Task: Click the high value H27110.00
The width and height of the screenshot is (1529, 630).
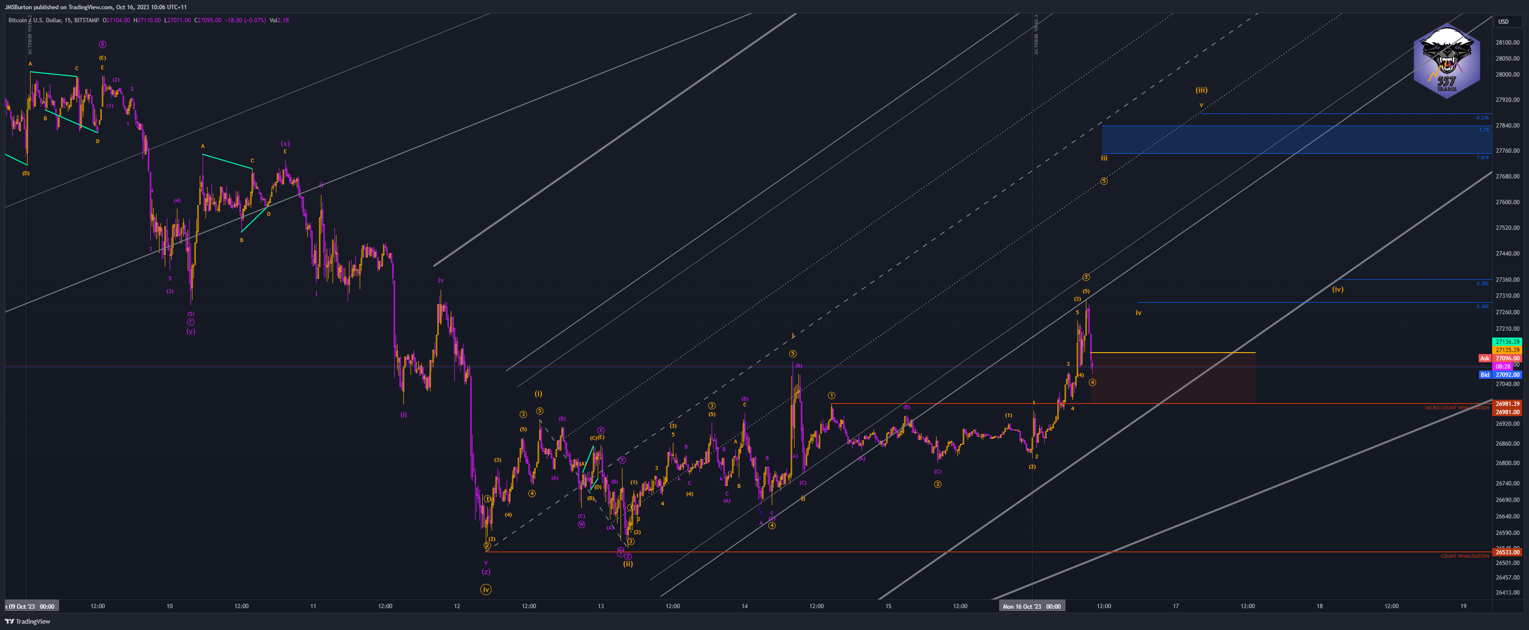Action: [147, 20]
